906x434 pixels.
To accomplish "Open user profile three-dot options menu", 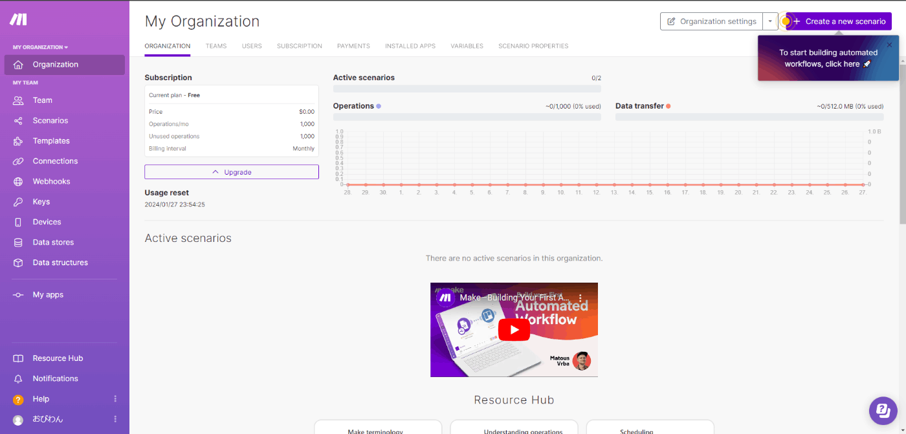I will (x=116, y=419).
